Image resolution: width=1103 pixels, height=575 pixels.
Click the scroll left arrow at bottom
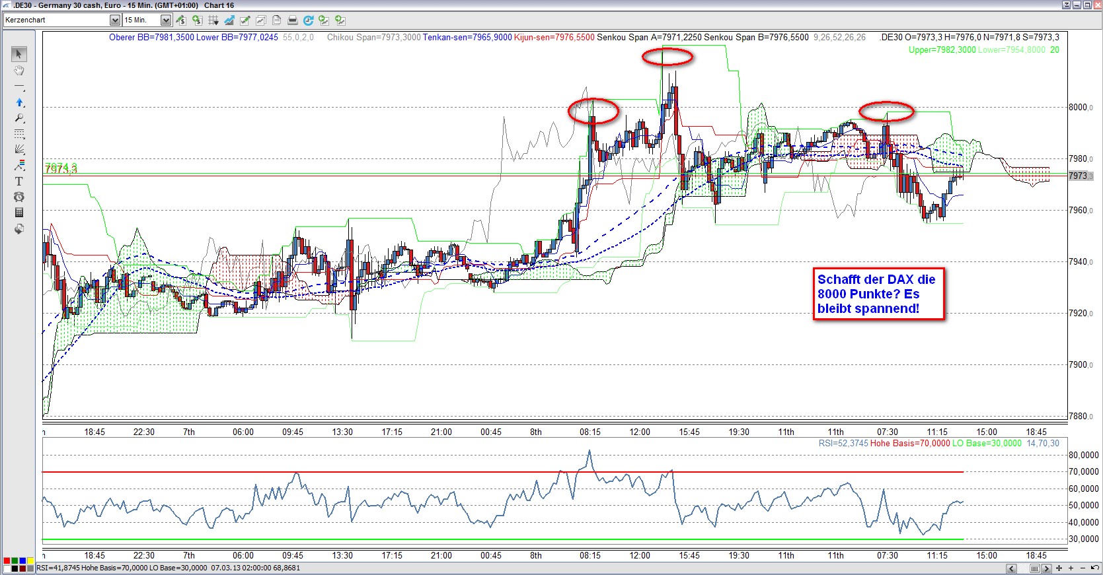click(1011, 568)
